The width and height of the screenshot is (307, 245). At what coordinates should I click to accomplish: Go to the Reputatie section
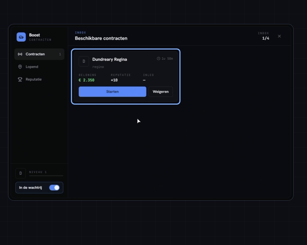point(39,79)
